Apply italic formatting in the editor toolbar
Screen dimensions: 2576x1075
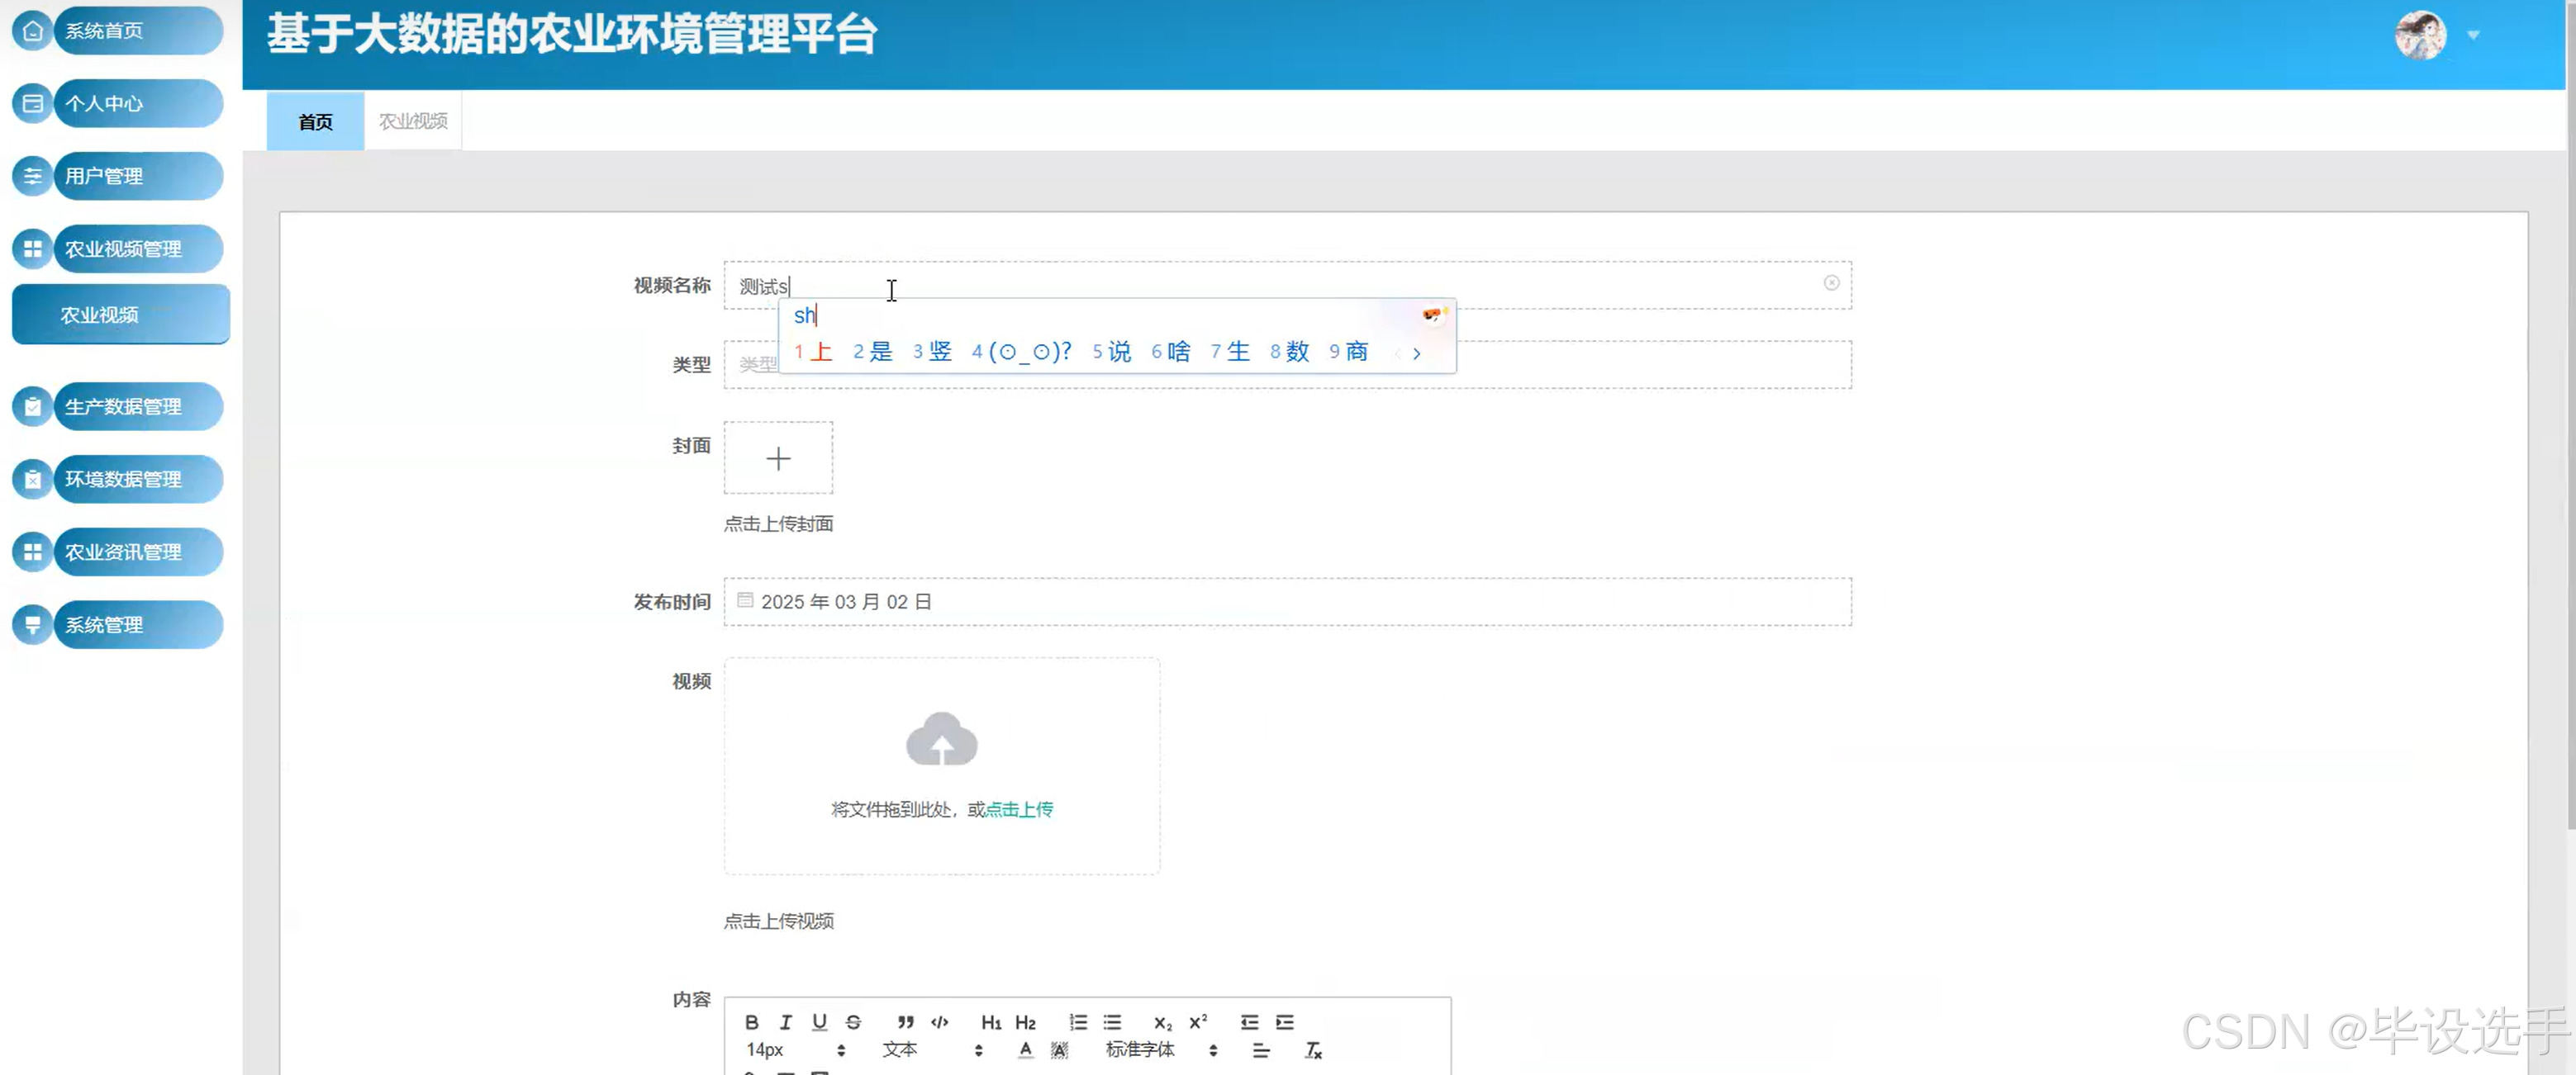point(786,1021)
